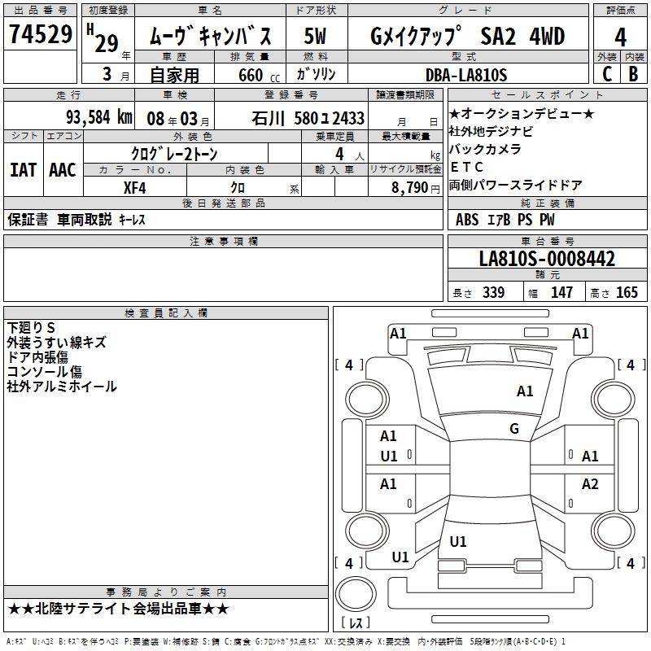Click the model code DBA-LA810S
651x651 pixels.
coord(465,75)
